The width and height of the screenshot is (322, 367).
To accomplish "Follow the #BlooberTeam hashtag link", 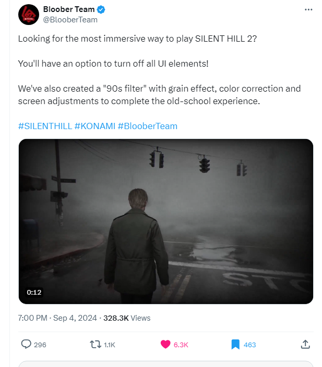I will 148,126.
